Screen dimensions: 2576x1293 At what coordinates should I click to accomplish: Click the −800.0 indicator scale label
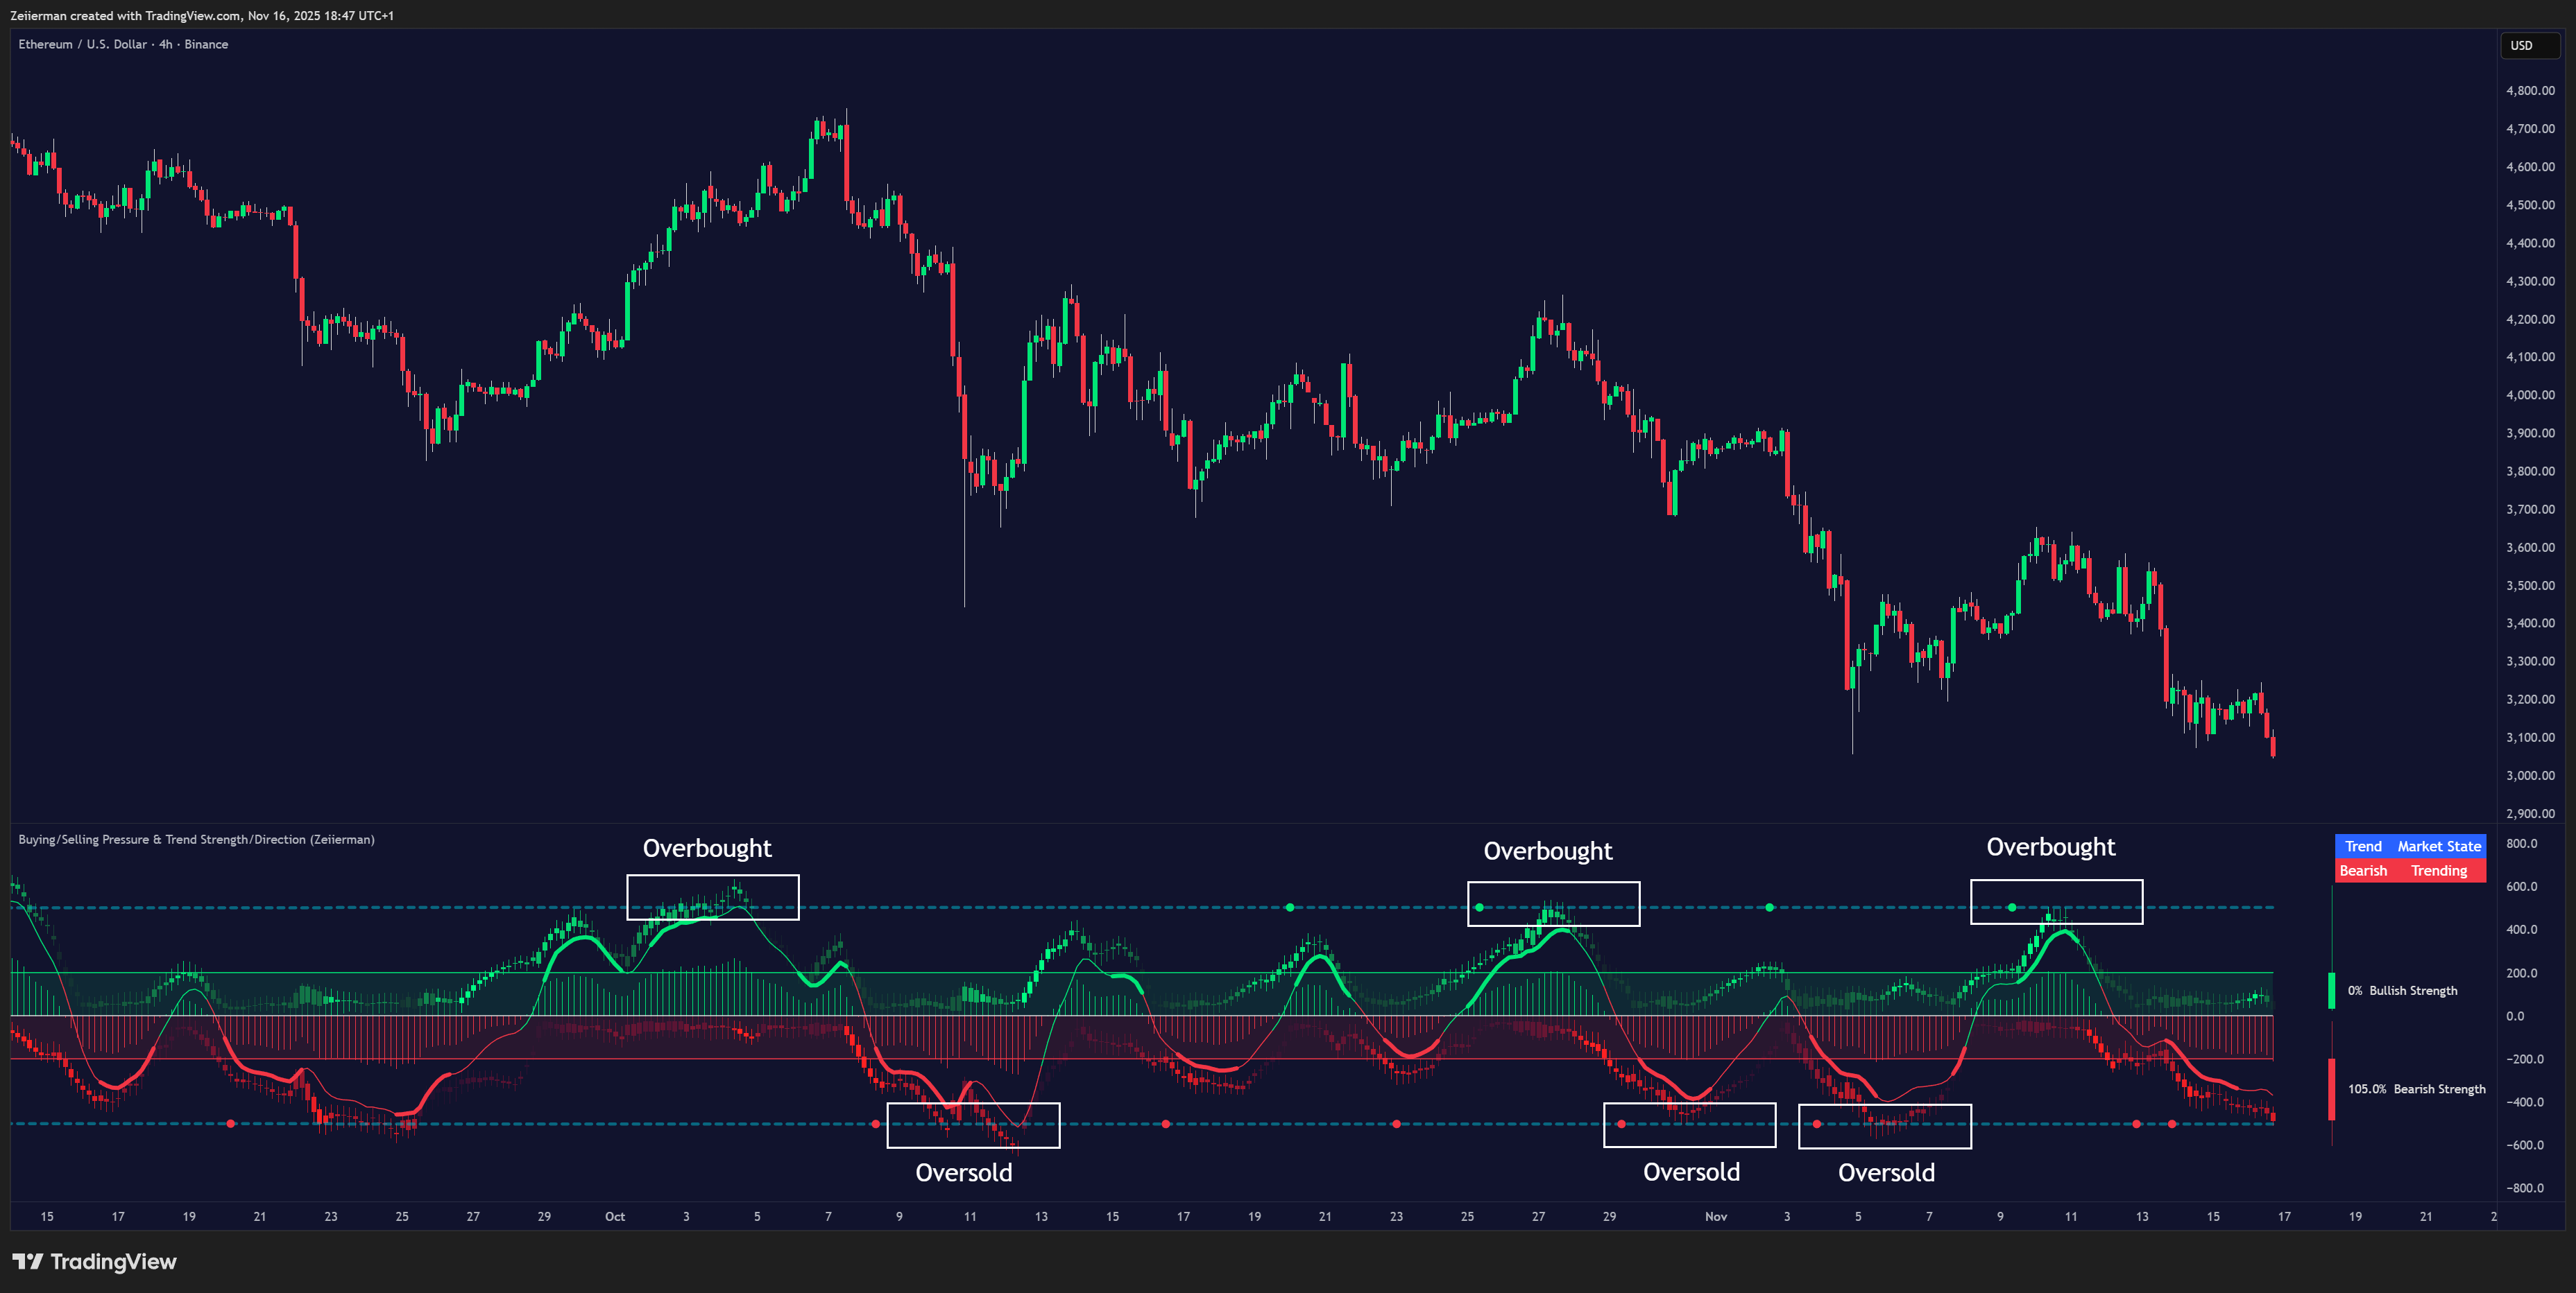[2525, 1188]
